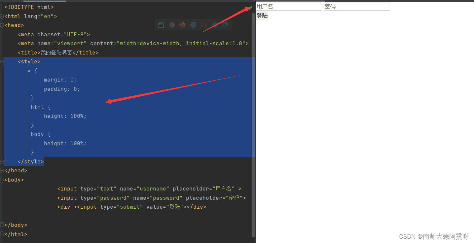Viewport: 474px width, 243px height.
Task: Click fold marker at </style> closing tag
Action: (2, 161)
